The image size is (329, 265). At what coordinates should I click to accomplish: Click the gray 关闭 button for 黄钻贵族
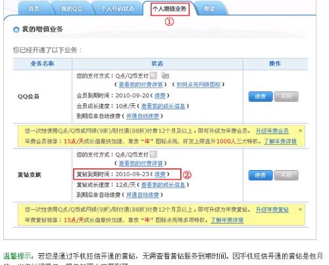pyautogui.click(x=286, y=175)
